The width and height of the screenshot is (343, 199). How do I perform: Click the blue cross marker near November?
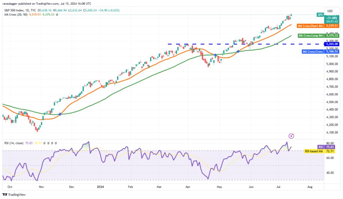60,114
